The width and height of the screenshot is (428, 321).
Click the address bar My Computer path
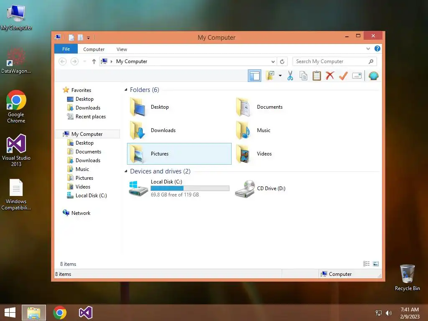[132, 61]
